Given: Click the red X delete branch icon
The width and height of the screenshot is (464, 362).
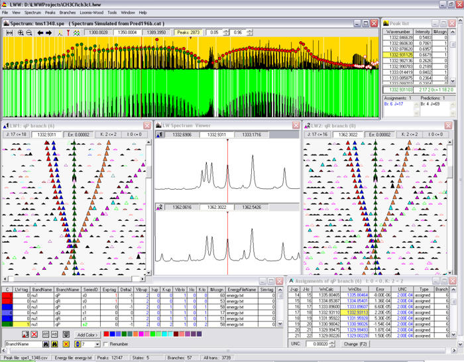Looking at the screenshot, I should 34,334.
